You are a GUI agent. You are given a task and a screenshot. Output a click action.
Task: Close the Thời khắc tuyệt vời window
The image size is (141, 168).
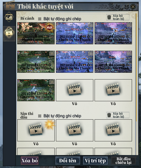(x=133, y=7)
